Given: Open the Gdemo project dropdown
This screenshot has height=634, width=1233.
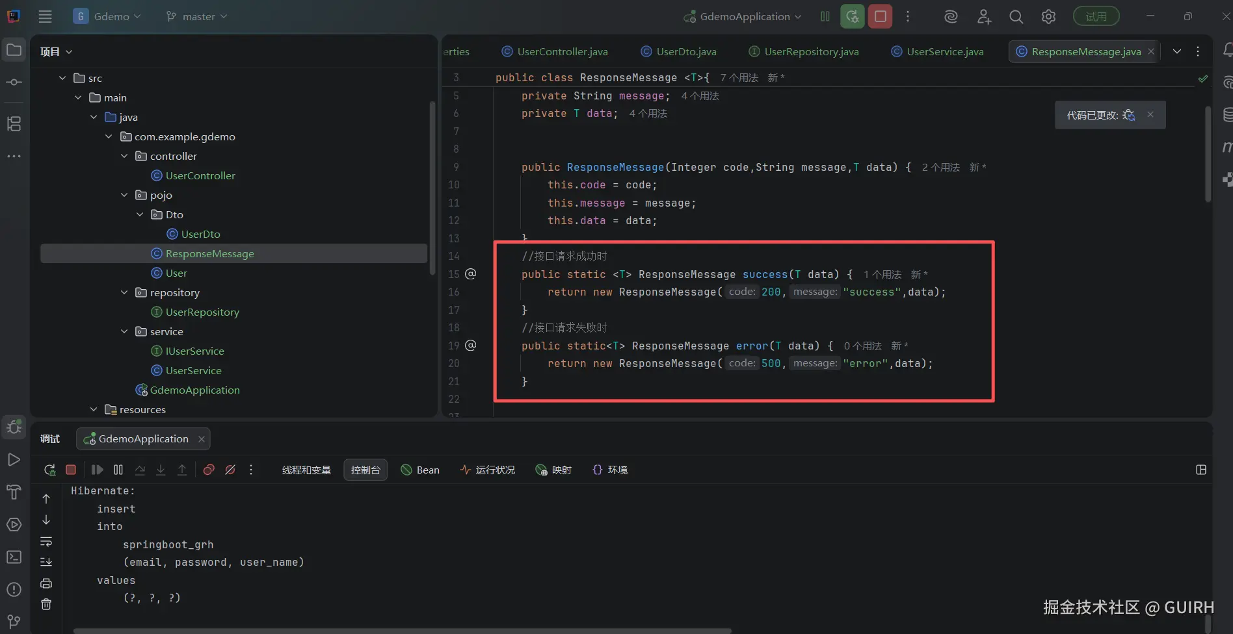Looking at the screenshot, I should click(107, 16).
